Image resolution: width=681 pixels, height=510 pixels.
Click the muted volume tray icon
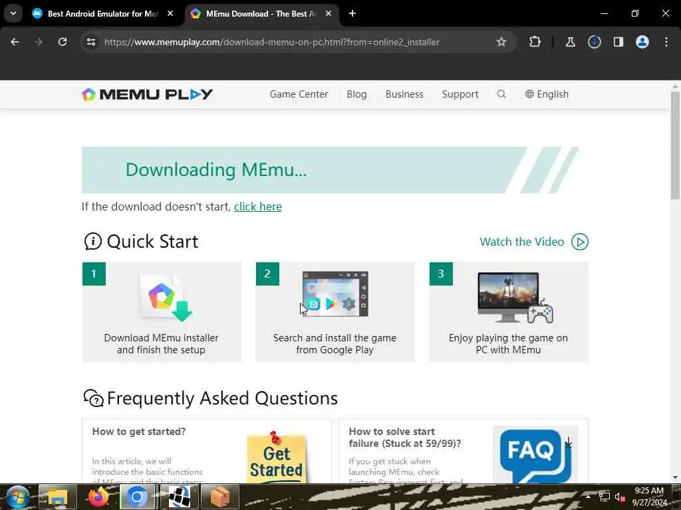[x=619, y=497]
